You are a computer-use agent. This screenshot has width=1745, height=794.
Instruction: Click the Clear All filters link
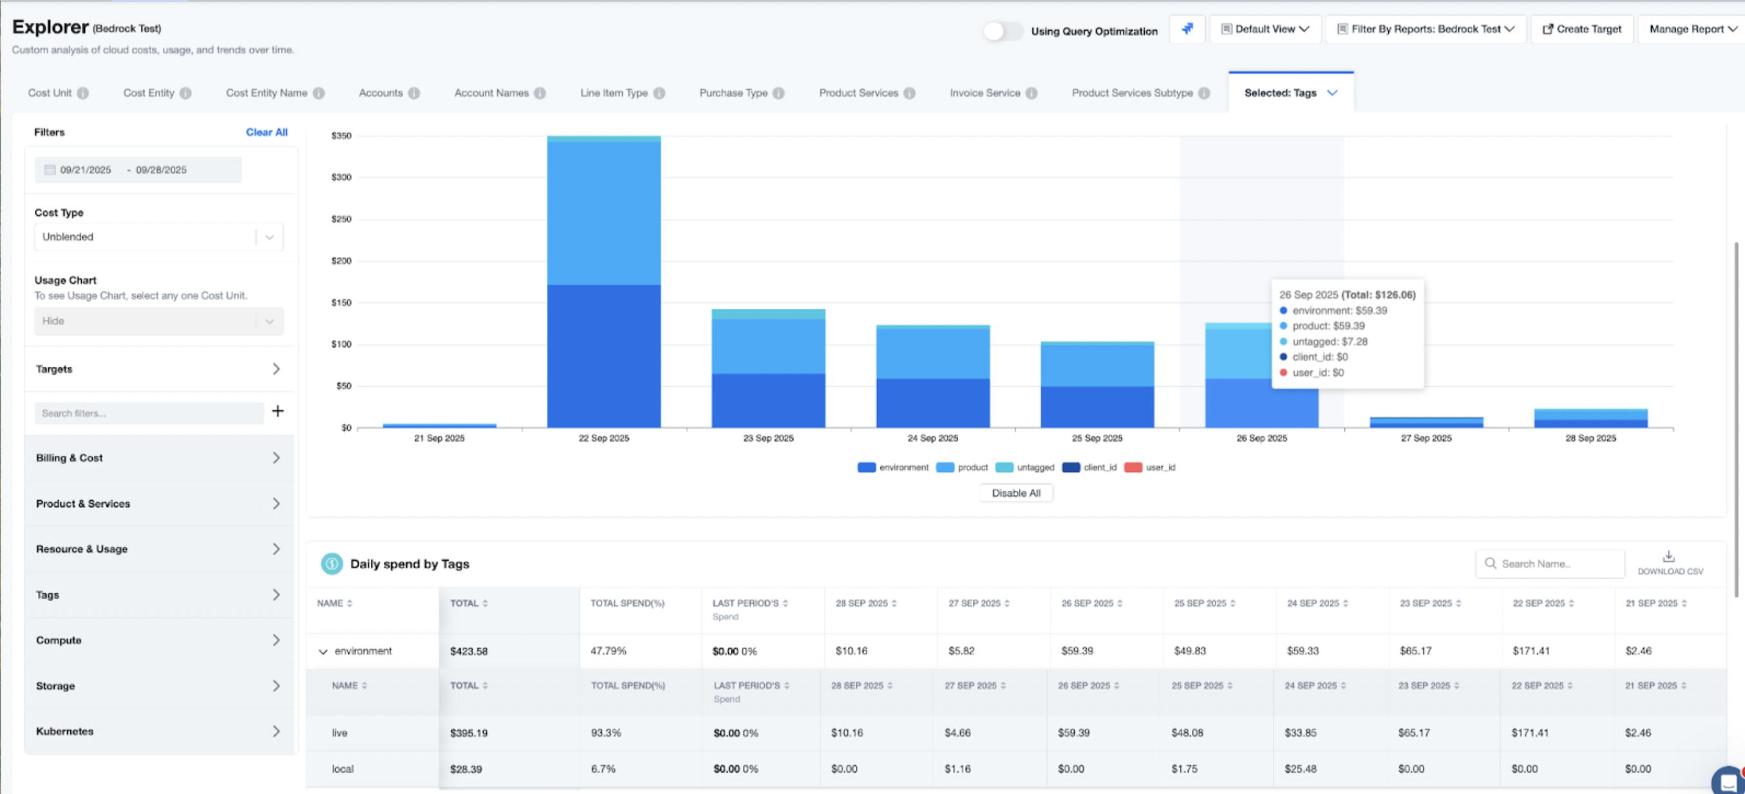click(x=266, y=133)
